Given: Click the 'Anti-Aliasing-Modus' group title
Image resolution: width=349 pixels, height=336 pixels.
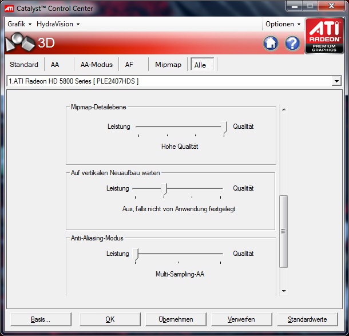Looking at the screenshot, I should [97, 238].
